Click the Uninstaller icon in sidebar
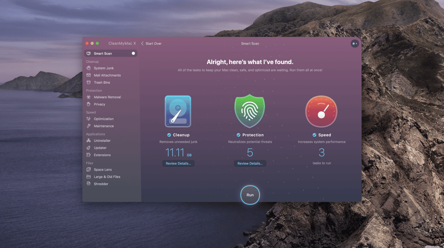Viewport: 444px width, 248px height. pos(88,141)
